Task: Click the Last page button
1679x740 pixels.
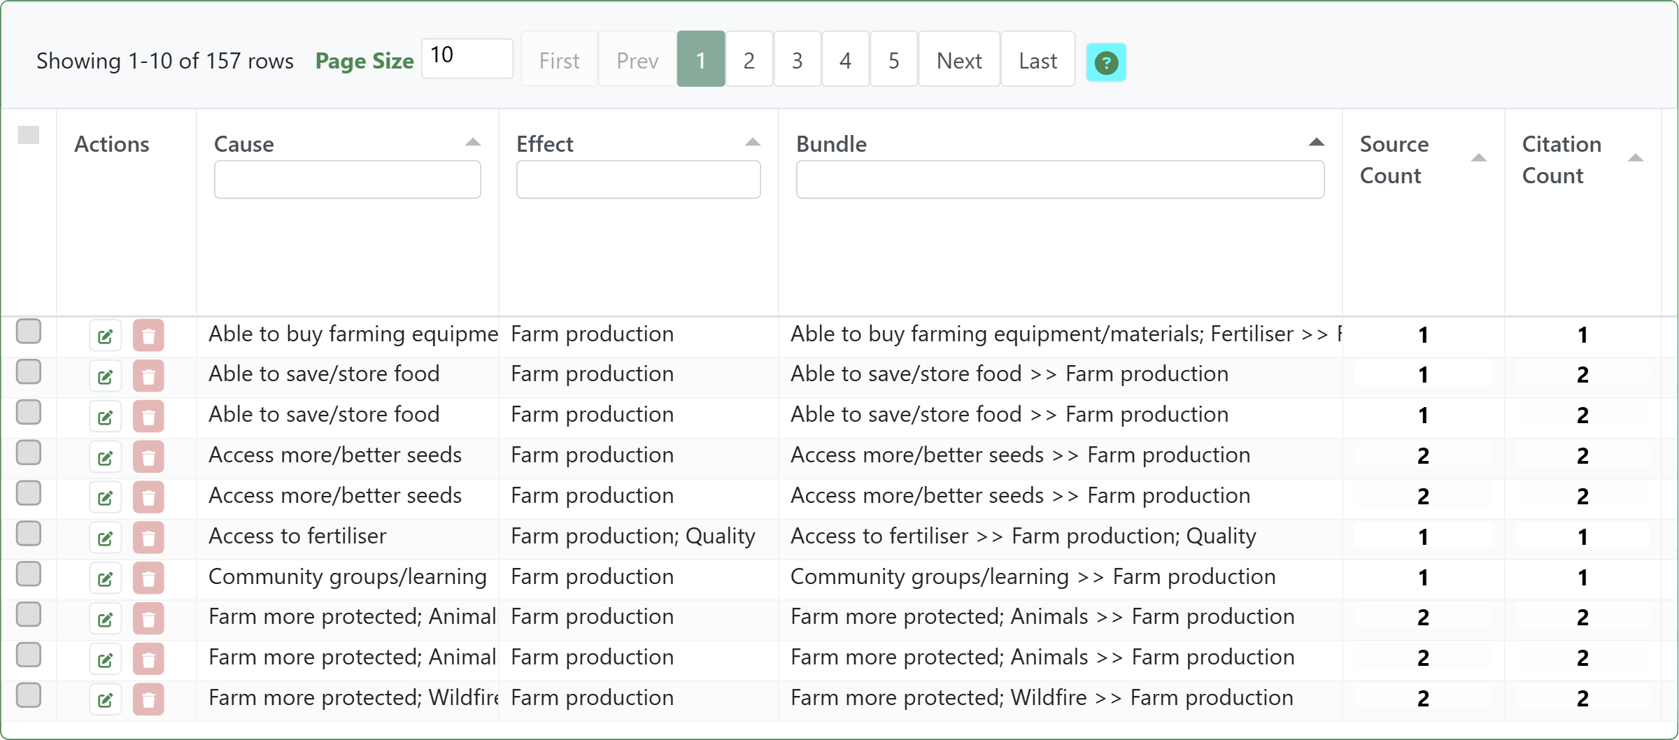Action: click(x=1037, y=61)
